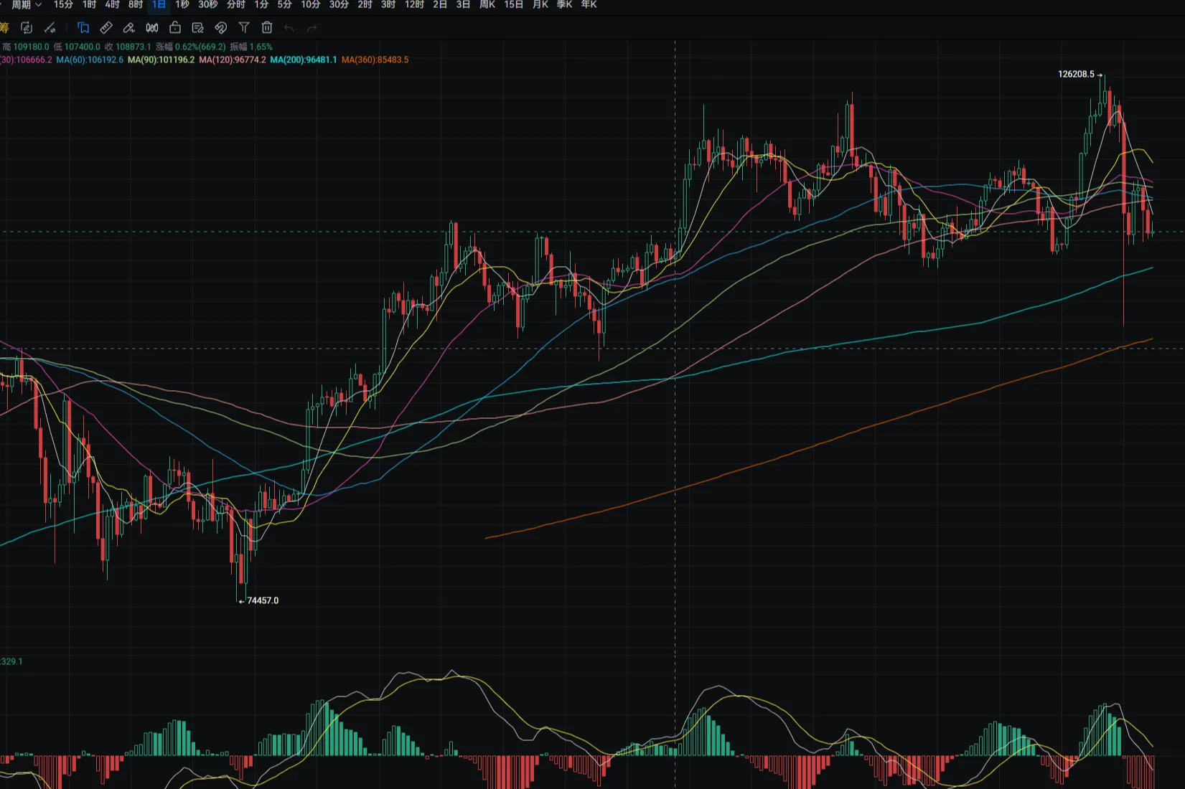This screenshot has height=789, width=1185.
Task: Click the 126208.5 high price marker
Action: [x=1076, y=75]
